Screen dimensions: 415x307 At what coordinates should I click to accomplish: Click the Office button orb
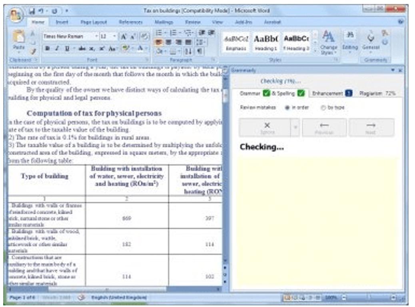pos(15,15)
